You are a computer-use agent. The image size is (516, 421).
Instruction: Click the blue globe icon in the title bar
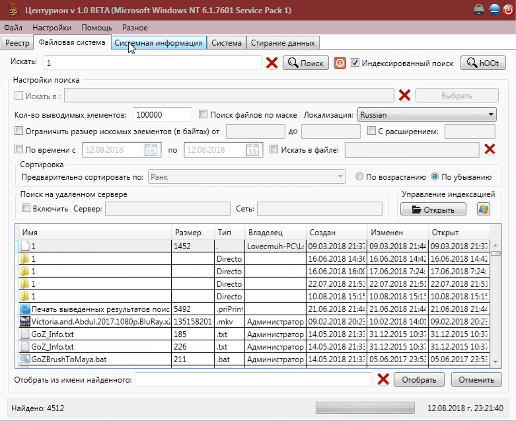click(x=494, y=10)
